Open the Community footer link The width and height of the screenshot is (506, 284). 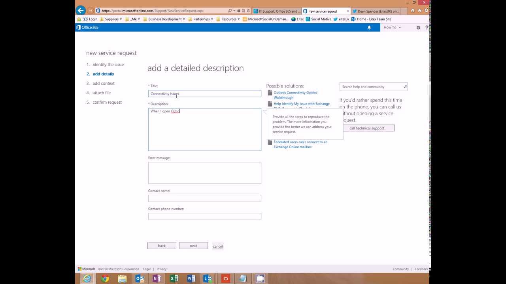[400, 269]
